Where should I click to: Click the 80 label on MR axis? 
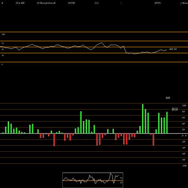pos(183,112)
